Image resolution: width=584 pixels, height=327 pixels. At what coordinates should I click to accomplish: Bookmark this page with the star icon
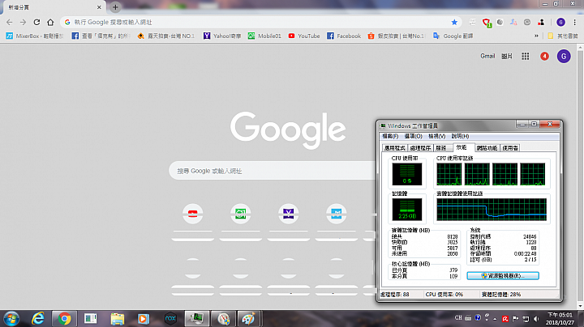click(454, 23)
